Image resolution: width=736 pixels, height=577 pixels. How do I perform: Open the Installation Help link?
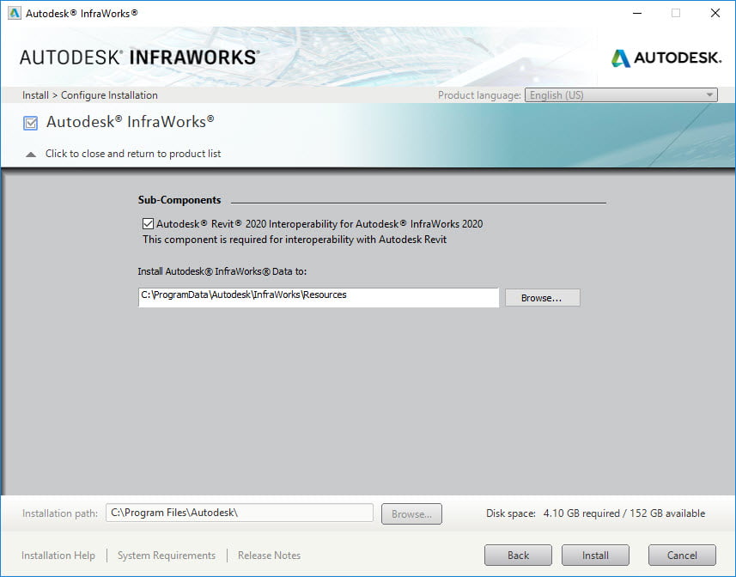coord(58,556)
